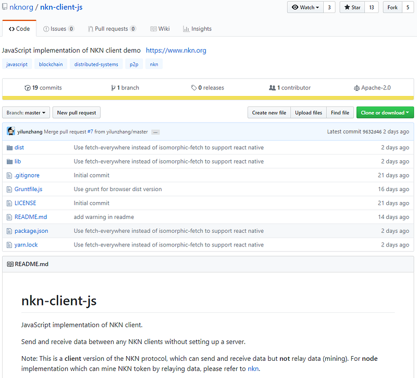Screen dimensions: 417x378
Task: Click yilunzhang's avatar in commit bar
Action: click(x=11, y=131)
